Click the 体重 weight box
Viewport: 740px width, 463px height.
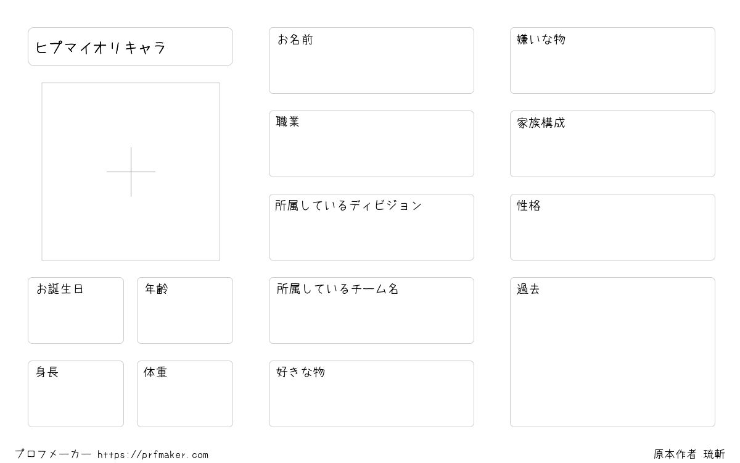coord(185,394)
